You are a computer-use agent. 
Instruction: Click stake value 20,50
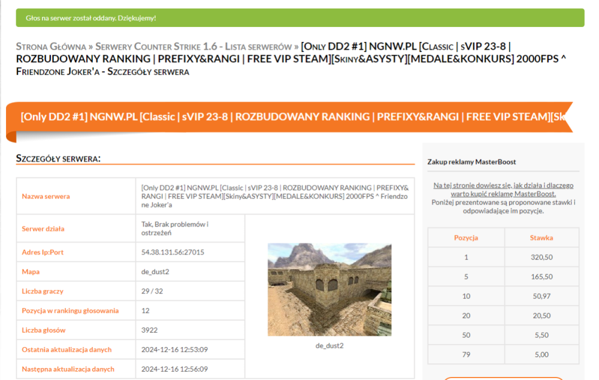(x=541, y=316)
